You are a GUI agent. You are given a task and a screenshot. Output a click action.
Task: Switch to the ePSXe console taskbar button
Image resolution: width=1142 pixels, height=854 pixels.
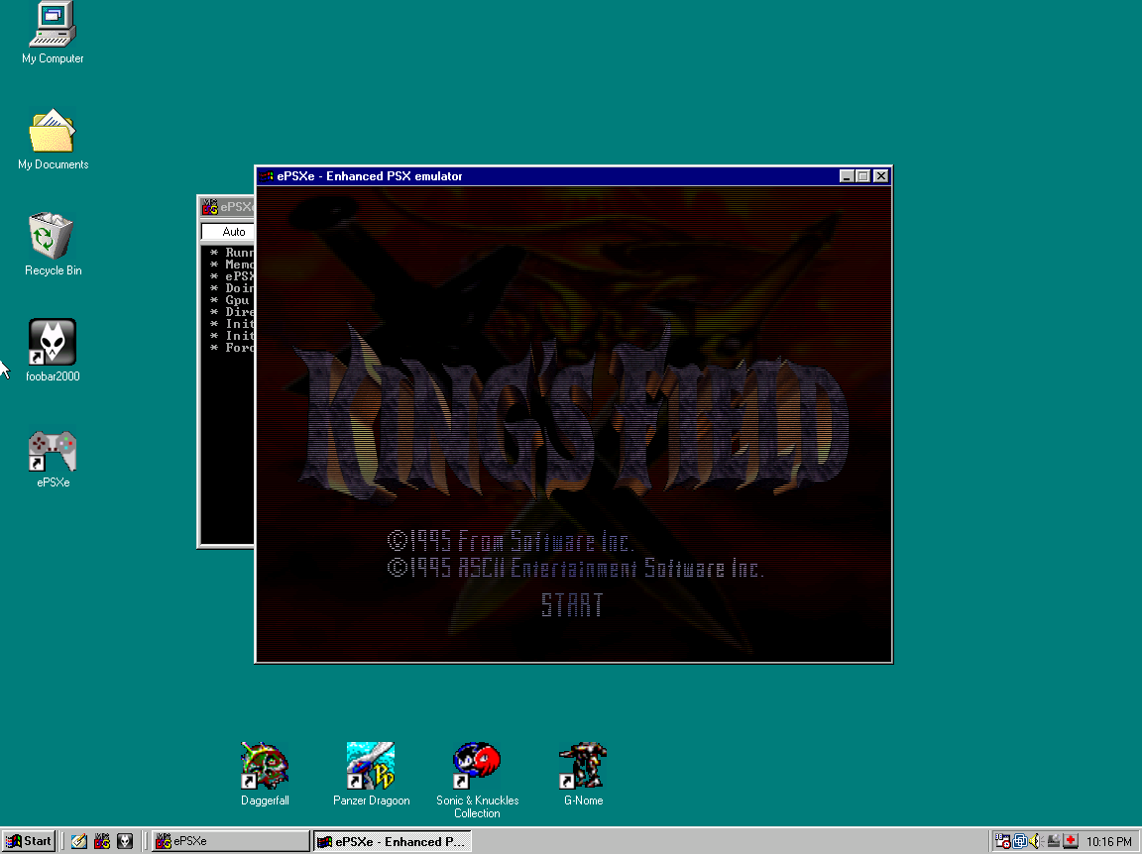click(230, 841)
